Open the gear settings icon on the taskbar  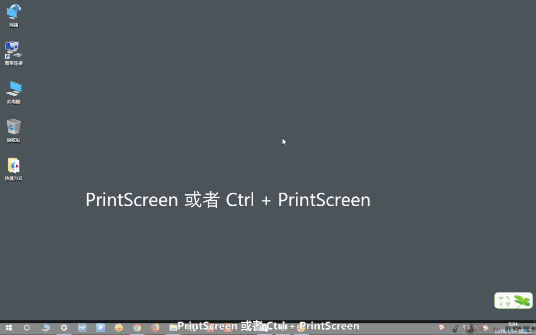pyautogui.click(x=64, y=328)
